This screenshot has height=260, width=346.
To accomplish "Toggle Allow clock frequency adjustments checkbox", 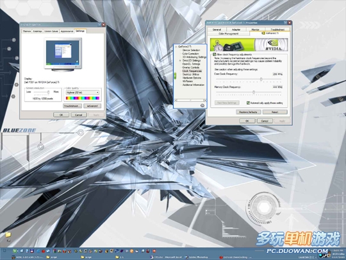I will [214, 55].
